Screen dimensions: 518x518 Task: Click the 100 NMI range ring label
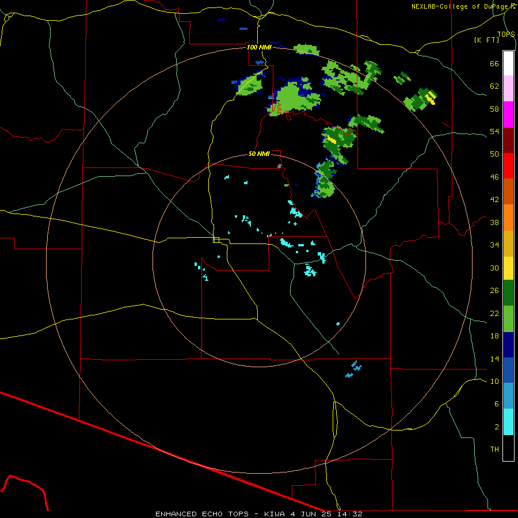pyautogui.click(x=259, y=47)
